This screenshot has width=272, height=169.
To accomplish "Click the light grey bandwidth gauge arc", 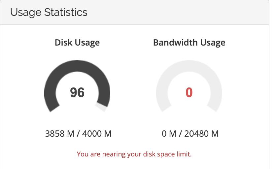I will pyautogui.click(x=189, y=66).
